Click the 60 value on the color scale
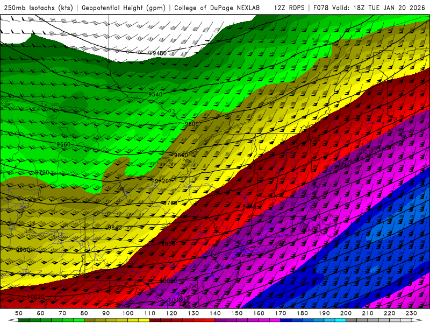This screenshot has width=430, height=323. pyautogui.click(x=40, y=313)
